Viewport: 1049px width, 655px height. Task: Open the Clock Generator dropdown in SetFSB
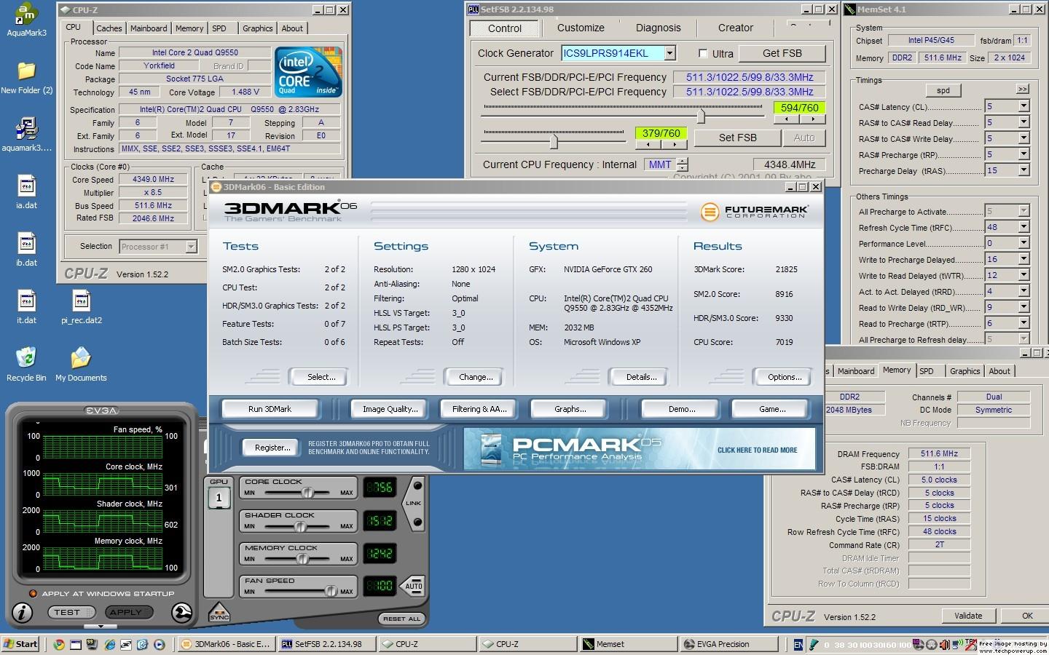[669, 53]
